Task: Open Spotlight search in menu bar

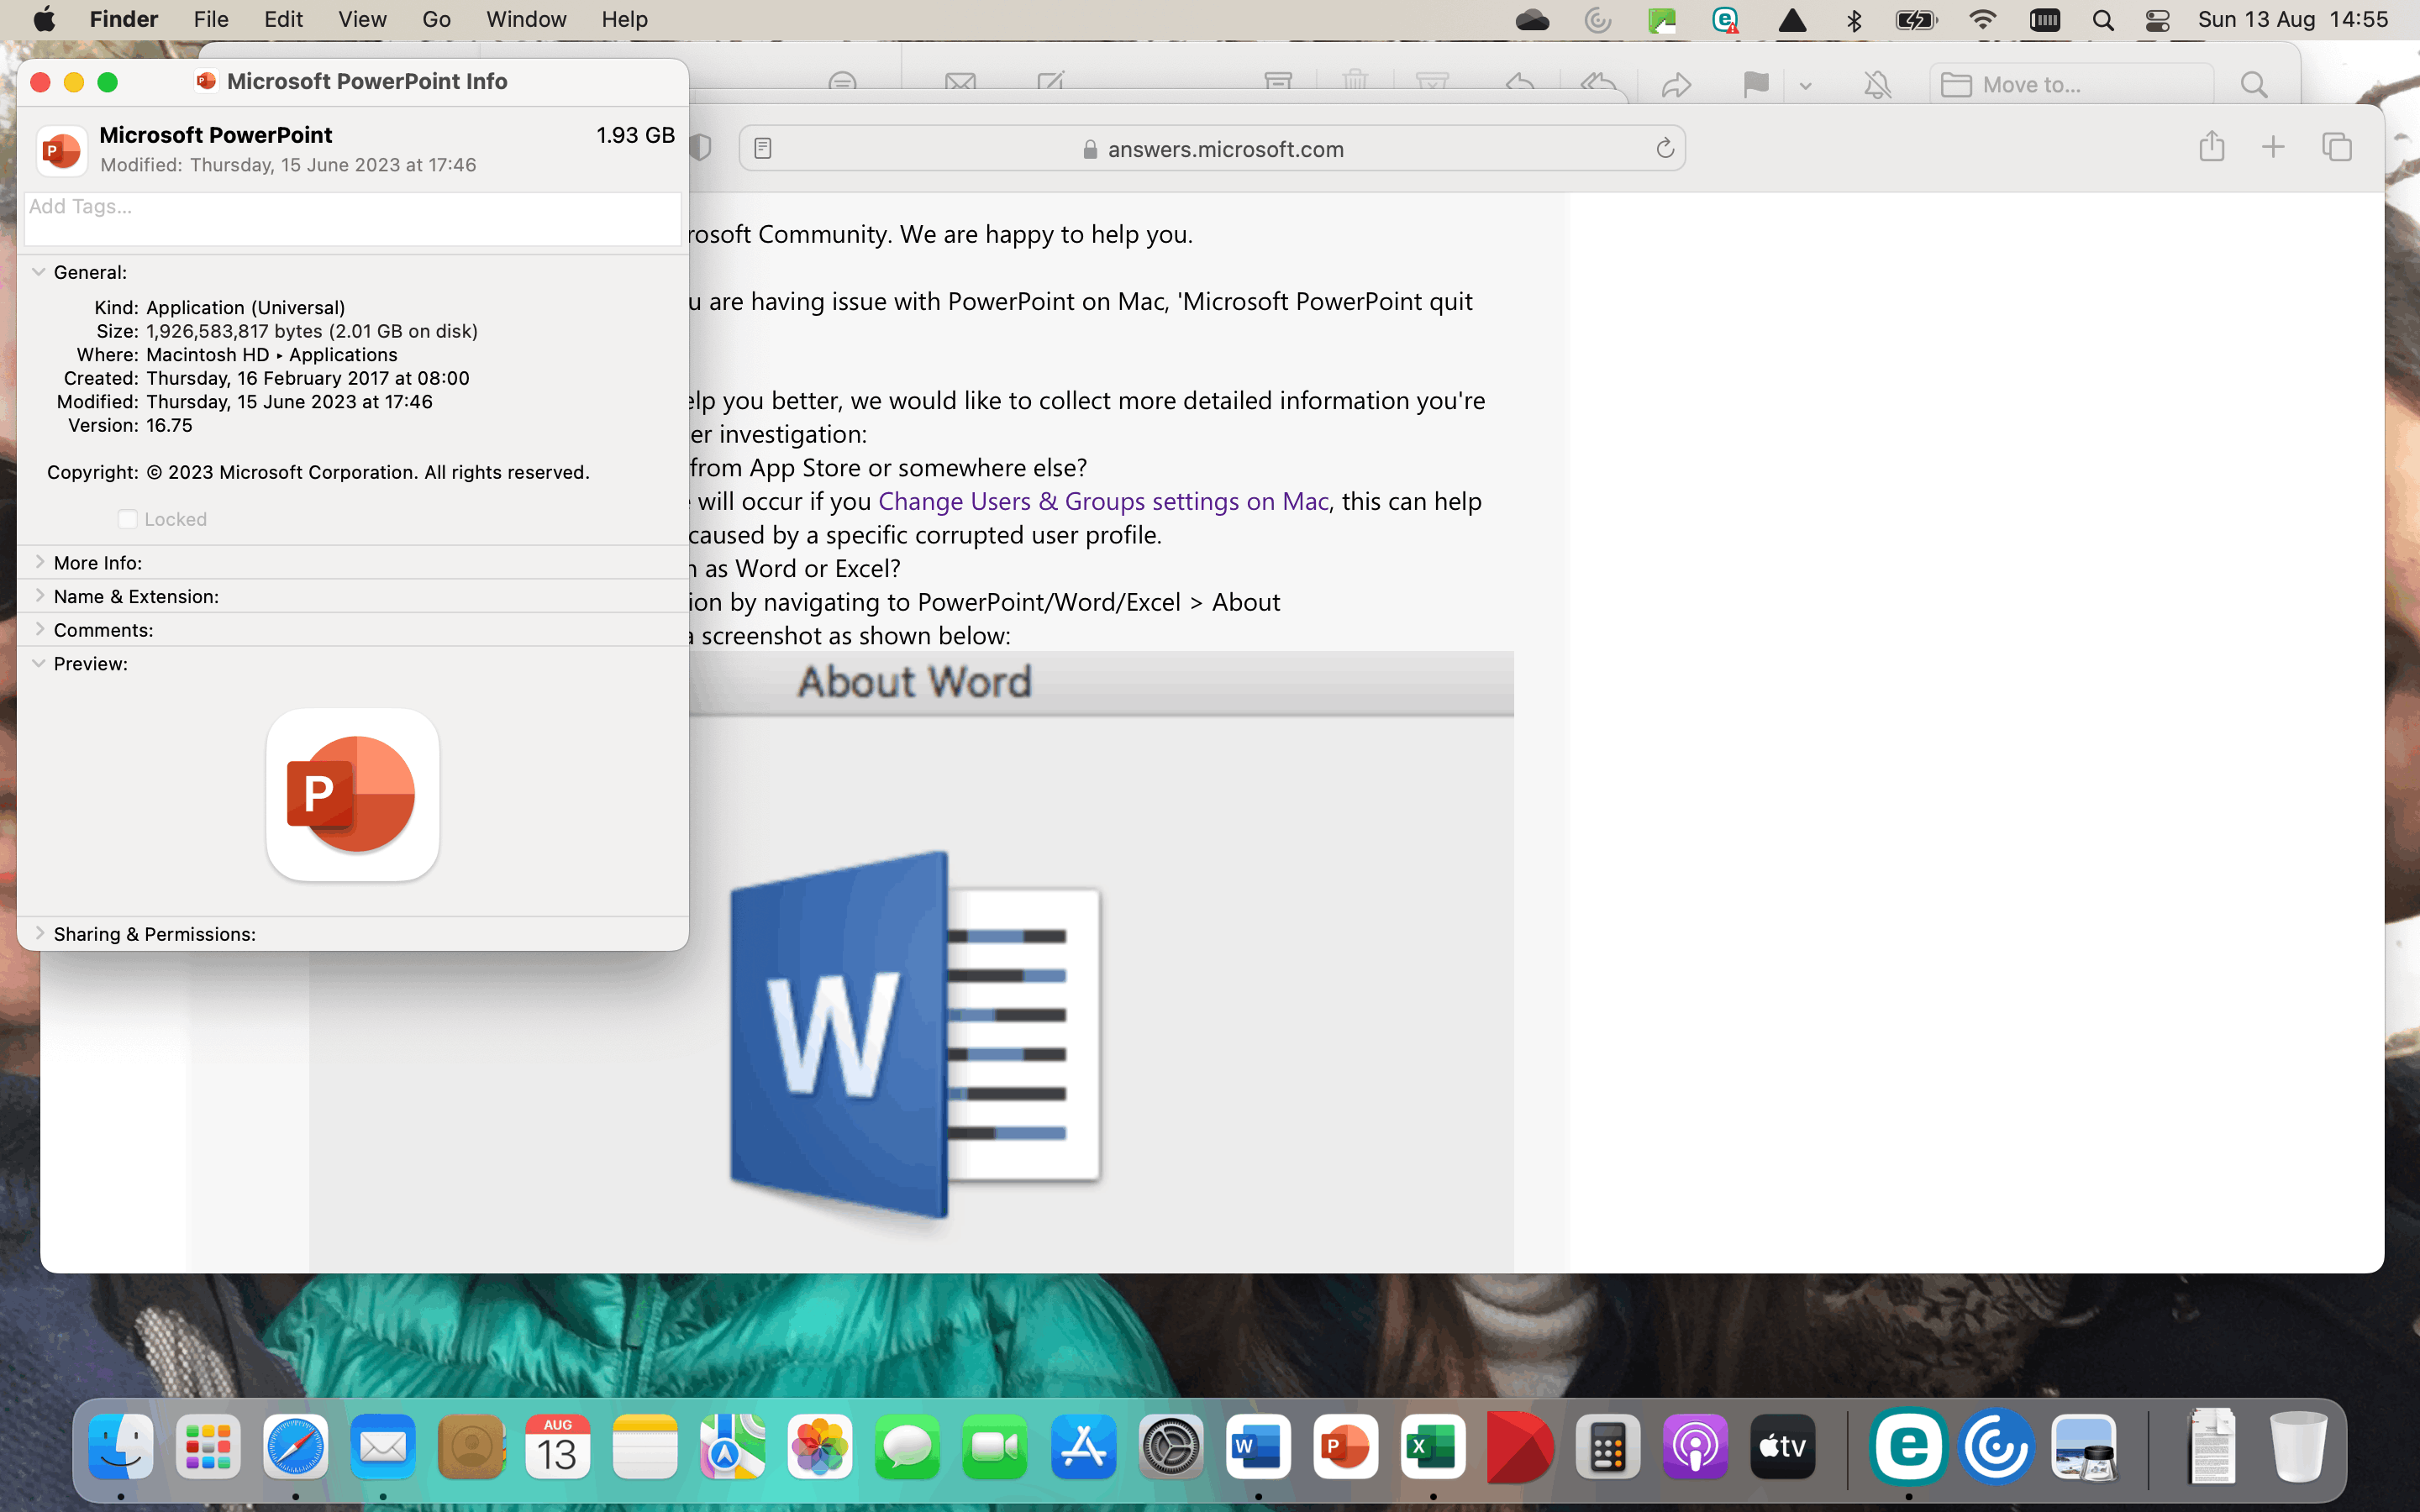Action: 2103,20
